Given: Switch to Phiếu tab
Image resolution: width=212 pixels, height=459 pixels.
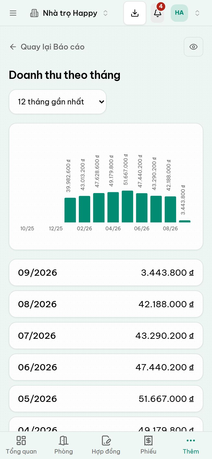Looking at the screenshot, I should 148,445.
